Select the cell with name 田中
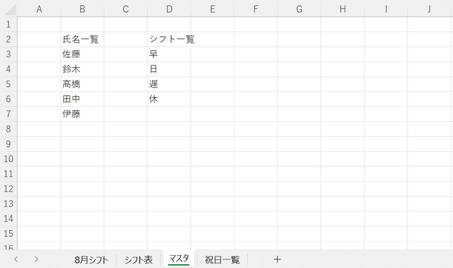The height and width of the screenshot is (268, 453). (82, 99)
